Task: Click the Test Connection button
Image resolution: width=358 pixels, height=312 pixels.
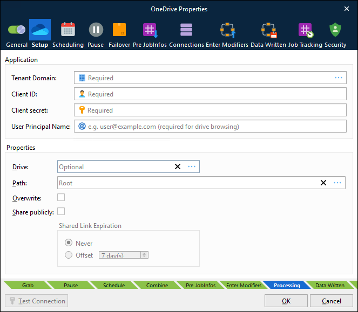Action: (37, 301)
